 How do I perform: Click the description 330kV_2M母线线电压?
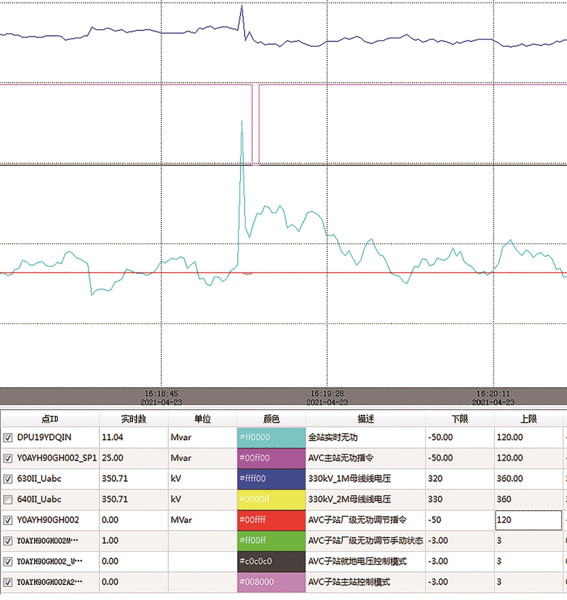350,499
